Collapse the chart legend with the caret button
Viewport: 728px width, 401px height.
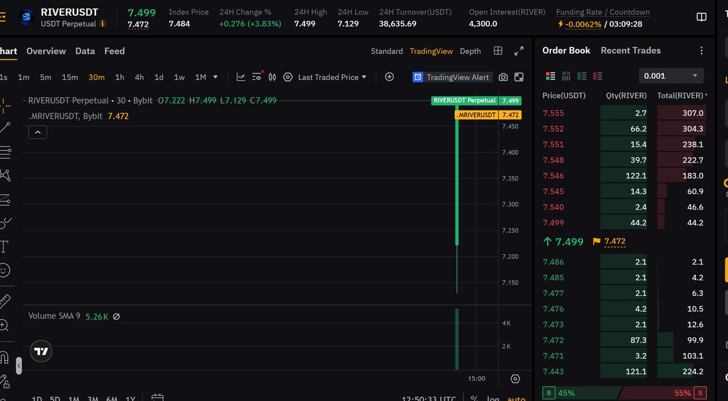click(38, 132)
